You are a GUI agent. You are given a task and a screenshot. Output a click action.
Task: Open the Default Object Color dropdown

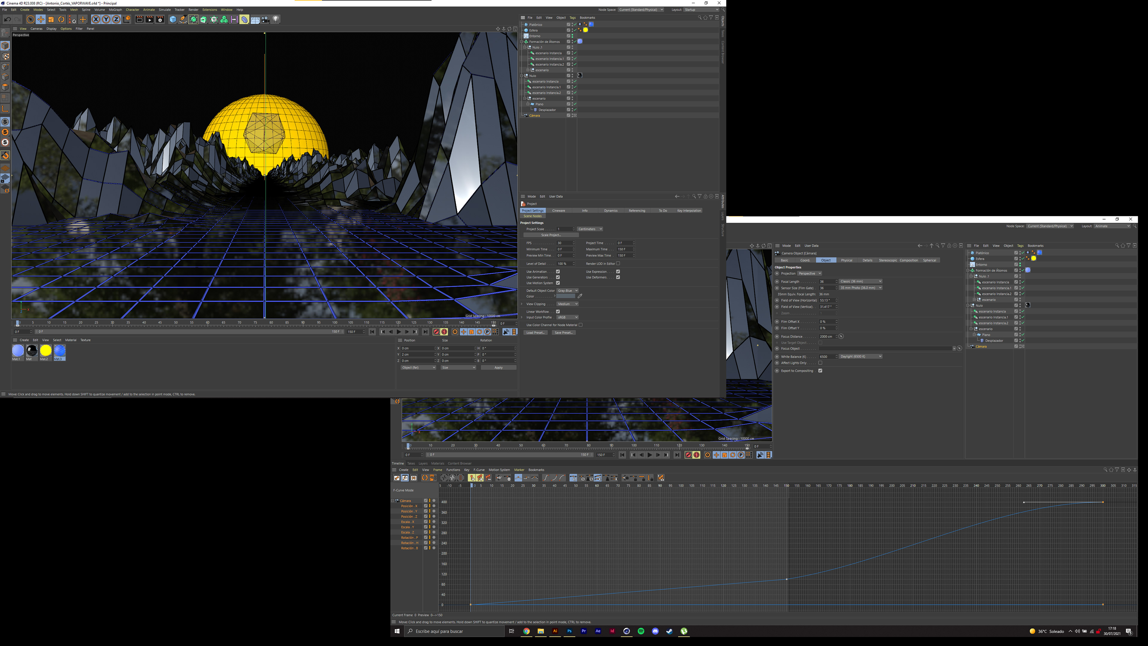(567, 291)
